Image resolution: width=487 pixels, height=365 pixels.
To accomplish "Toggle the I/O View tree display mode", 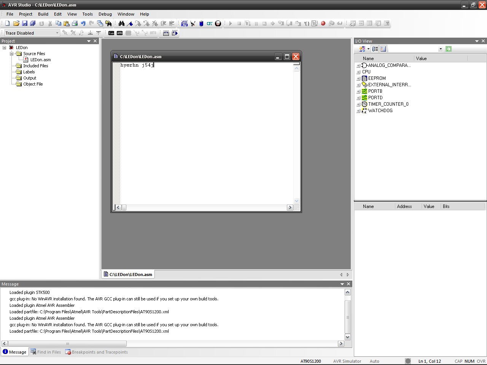I will [x=375, y=49].
